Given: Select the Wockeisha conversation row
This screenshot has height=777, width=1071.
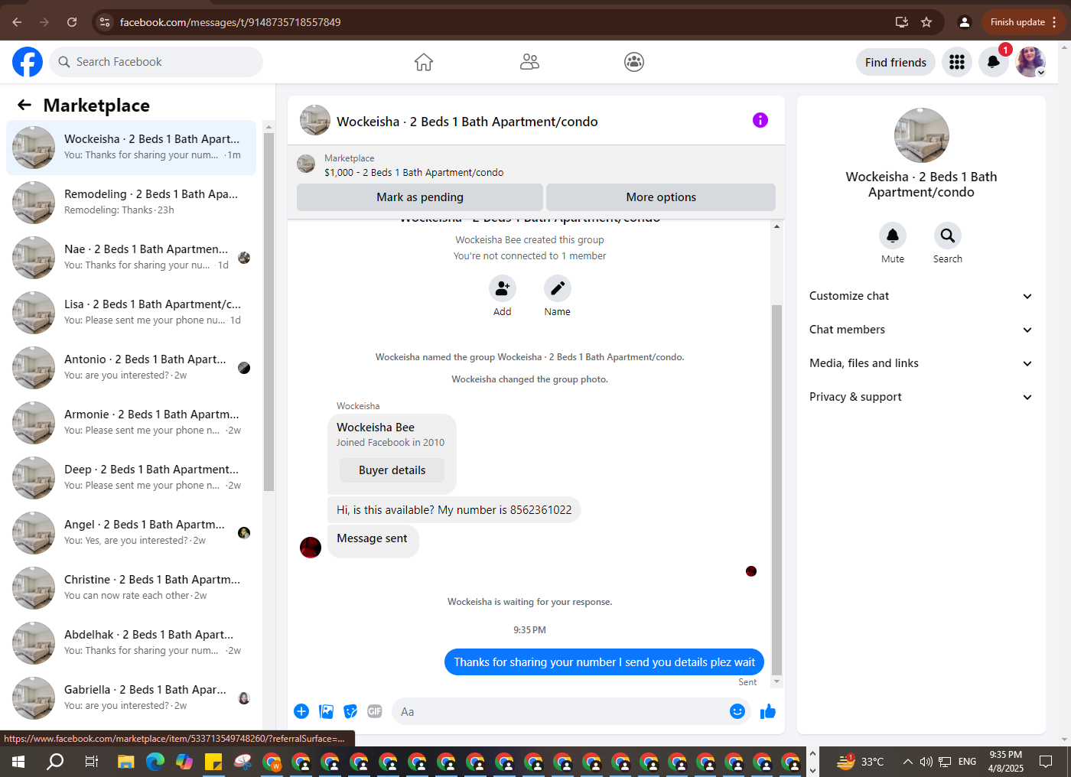Looking at the screenshot, I should [132, 148].
